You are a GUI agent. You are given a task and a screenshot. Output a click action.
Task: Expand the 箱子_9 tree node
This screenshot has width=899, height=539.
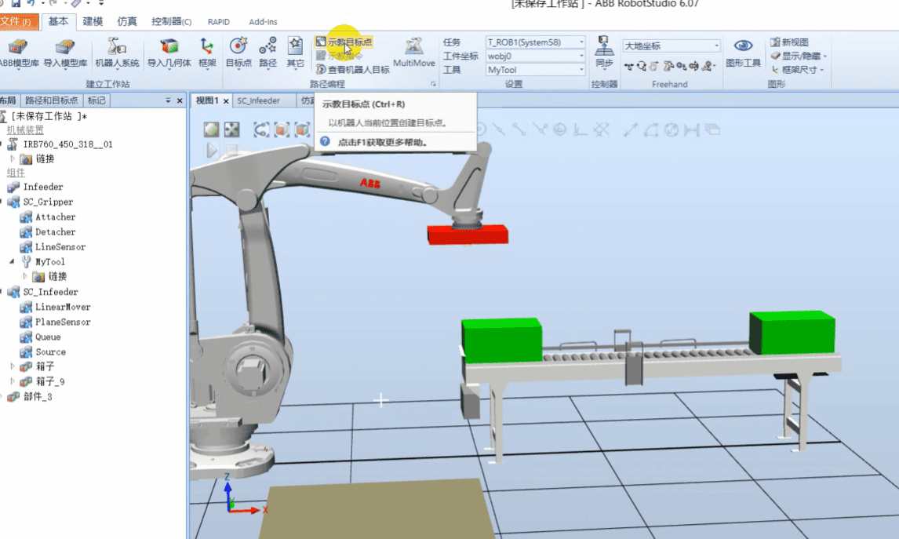click(x=12, y=381)
